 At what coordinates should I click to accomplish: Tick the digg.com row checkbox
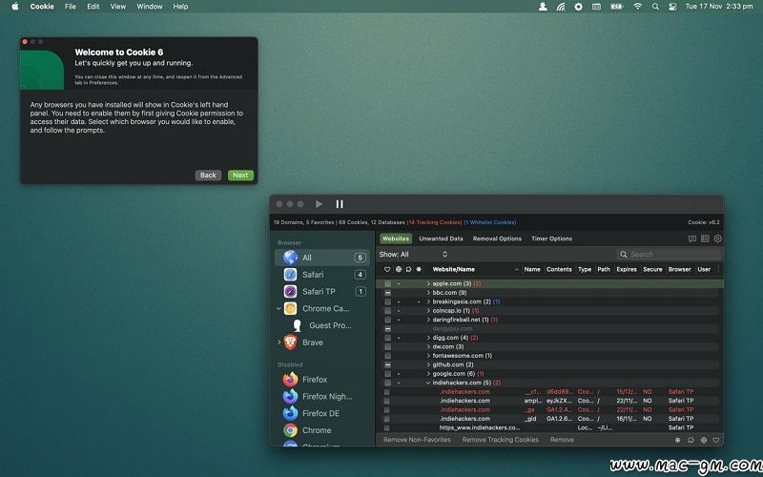pyautogui.click(x=387, y=338)
